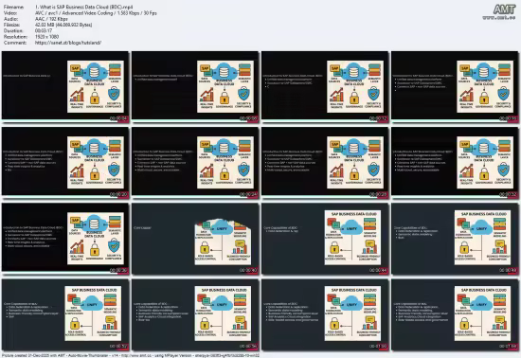This screenshot has width=521, height=358.
Task: Click the frame stamped 00:00:52
Action: 64,314
